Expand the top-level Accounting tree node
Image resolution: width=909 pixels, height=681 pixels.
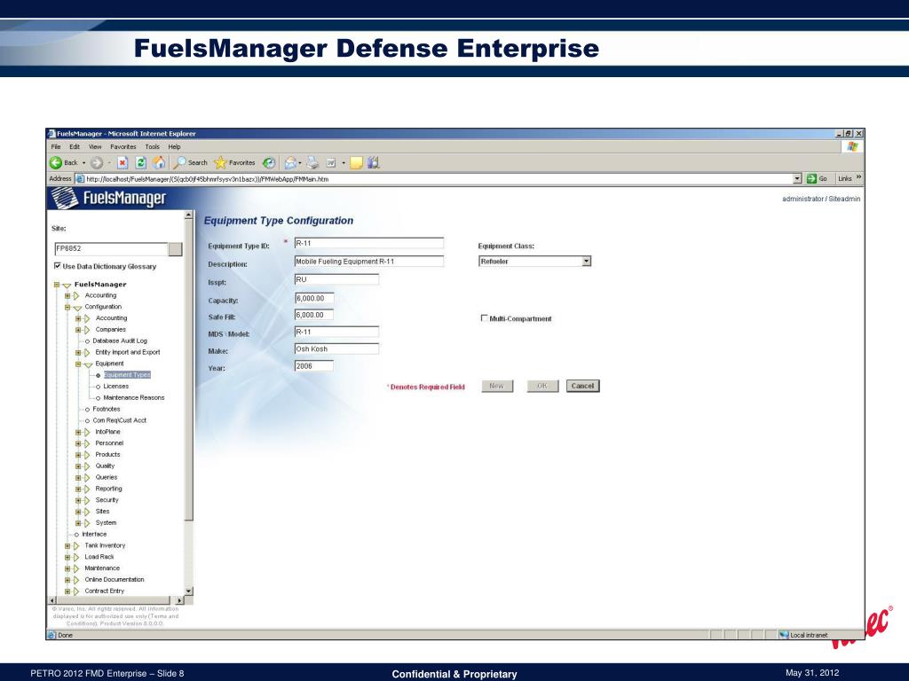click(x=67, y=296)
